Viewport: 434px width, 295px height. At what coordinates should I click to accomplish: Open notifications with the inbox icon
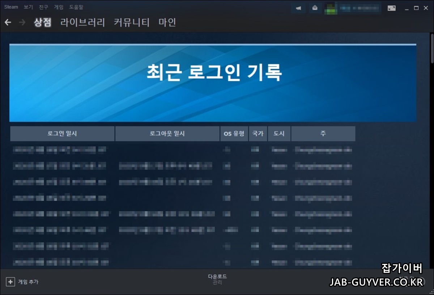[315, 8]
